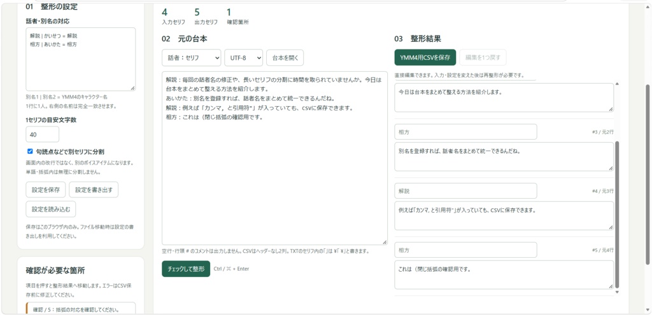652x315 pixels.
Task: Click the 01 整形の設定 heading
Action: click(x=52, y=6)
